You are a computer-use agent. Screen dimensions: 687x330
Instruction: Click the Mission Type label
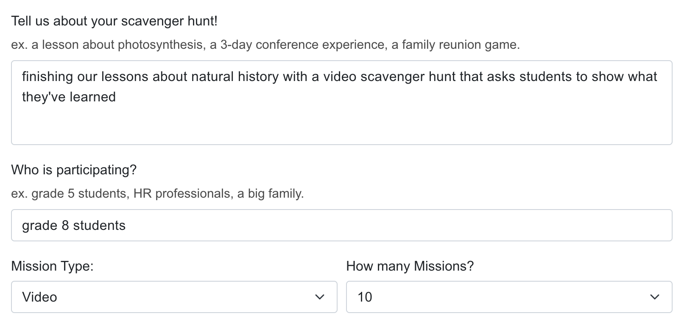click(x=53, y=266)
